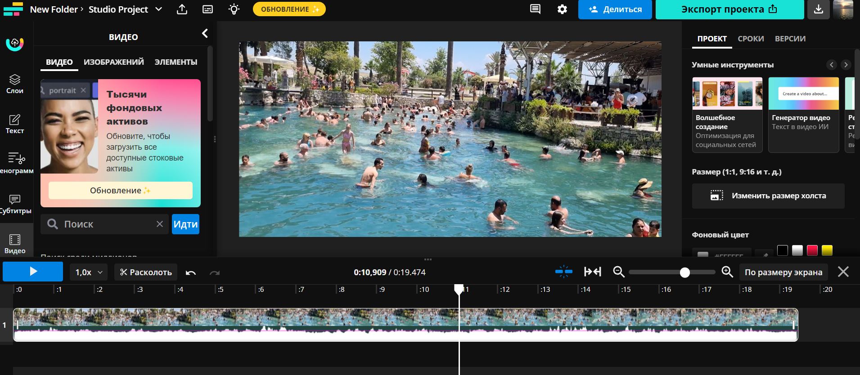The image size is (860, 375).
Task: Zoom in timeline with plus magnifier
Action: [727, 272]
